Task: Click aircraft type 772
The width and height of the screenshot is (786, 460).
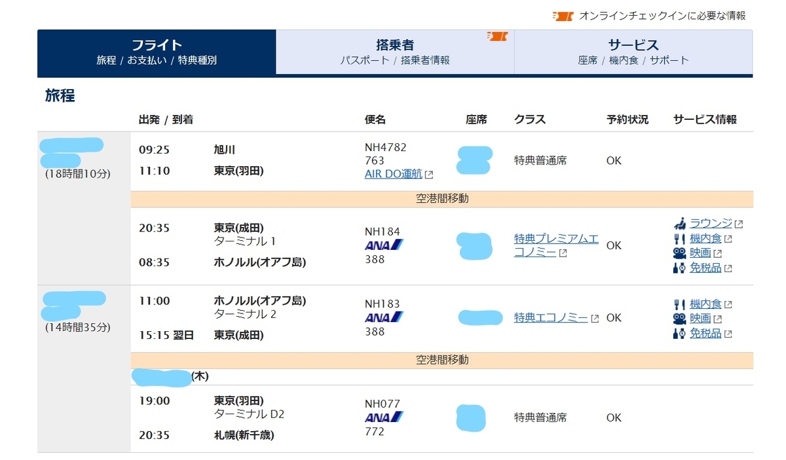Action: pyautogui.click(x=374, y=432)
